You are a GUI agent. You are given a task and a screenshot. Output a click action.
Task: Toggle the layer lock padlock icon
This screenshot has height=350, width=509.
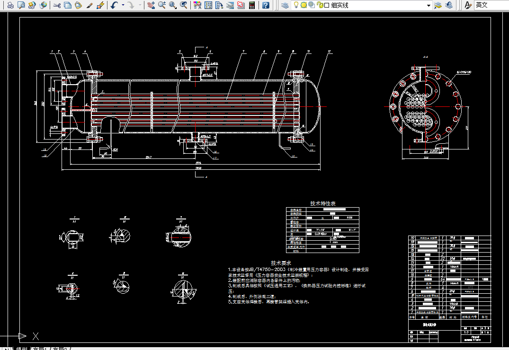(x=320, y=5)
